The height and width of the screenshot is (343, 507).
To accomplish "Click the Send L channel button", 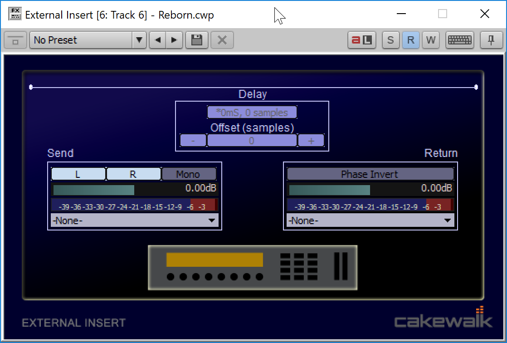I will (78, 174).
